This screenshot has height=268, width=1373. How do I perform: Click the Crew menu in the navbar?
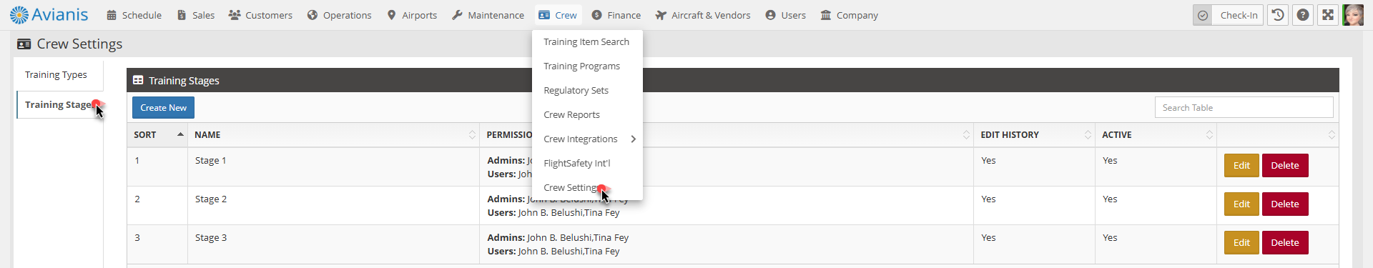558,15
